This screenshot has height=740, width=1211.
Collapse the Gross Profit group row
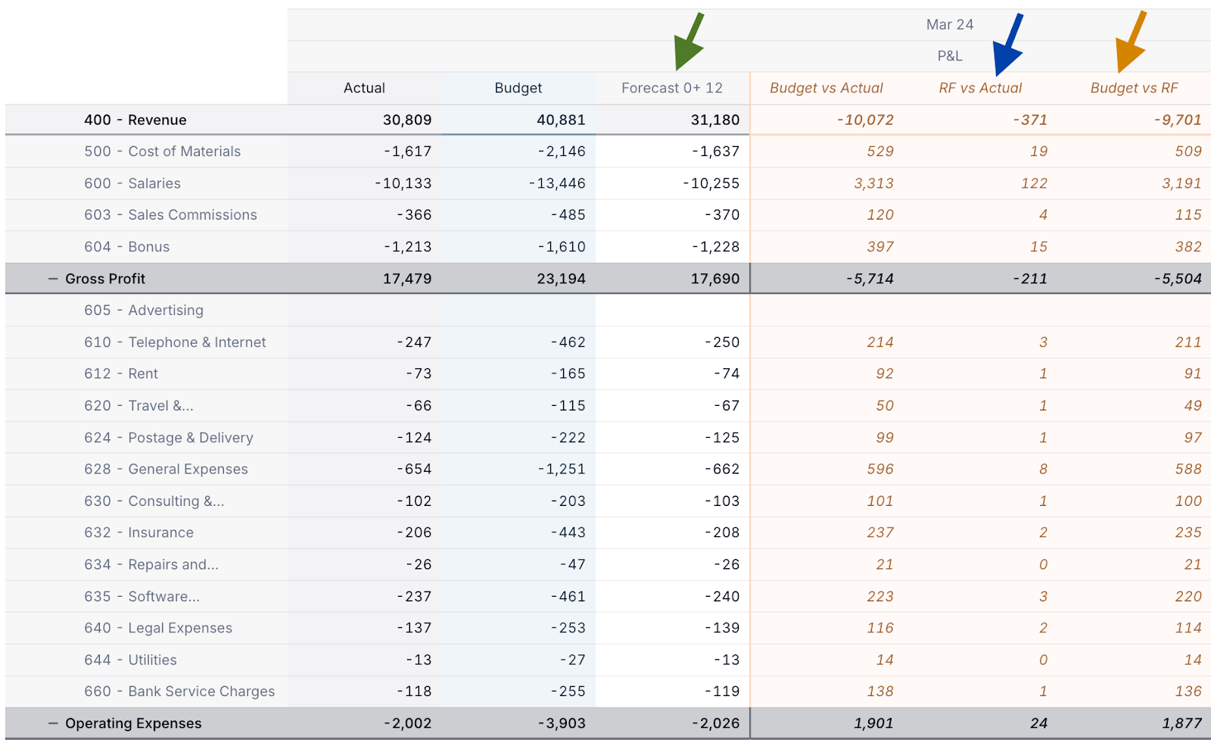tap(52, 279)
